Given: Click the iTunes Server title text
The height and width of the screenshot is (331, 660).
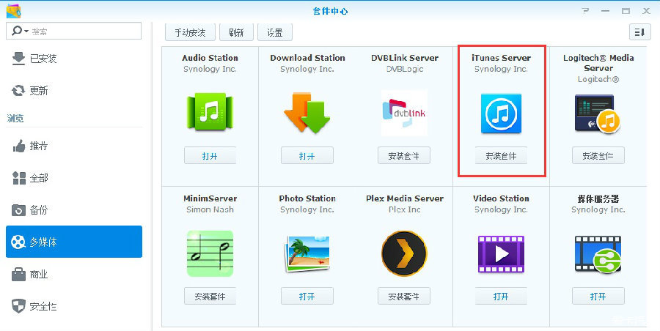Looking at the screenshot, I should pyautogui.click(x=501, y=58).
